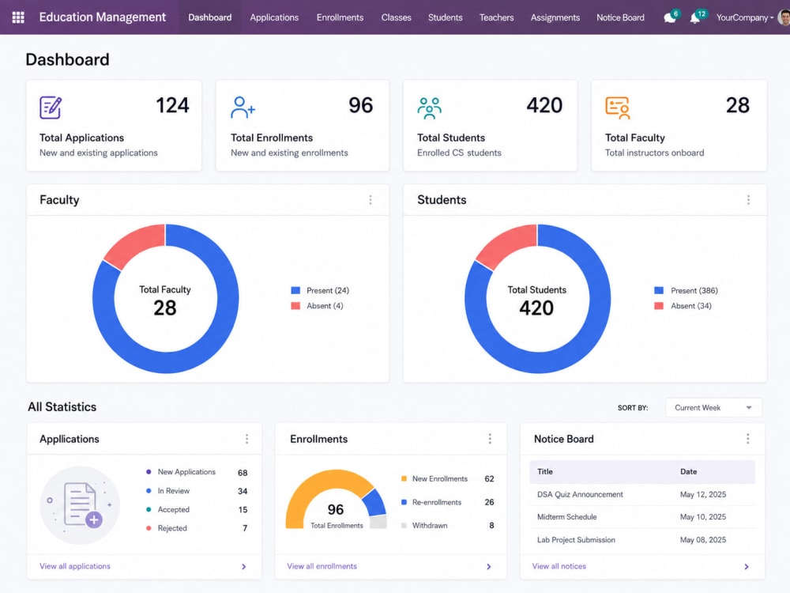Click the document illustration in Applications card

[80, 504]
